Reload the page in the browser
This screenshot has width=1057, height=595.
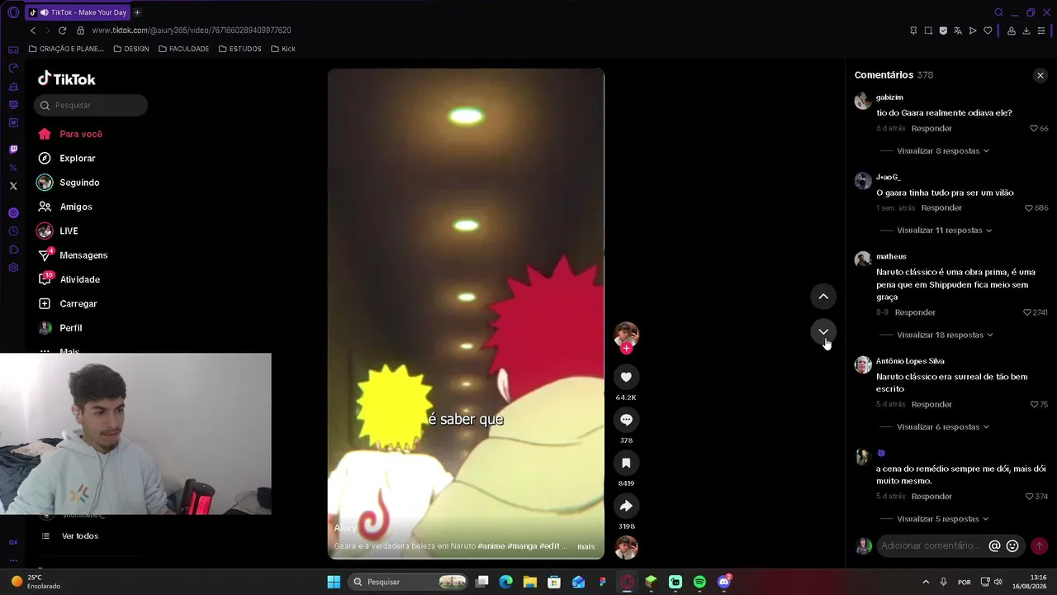click(x=62, y=31)
